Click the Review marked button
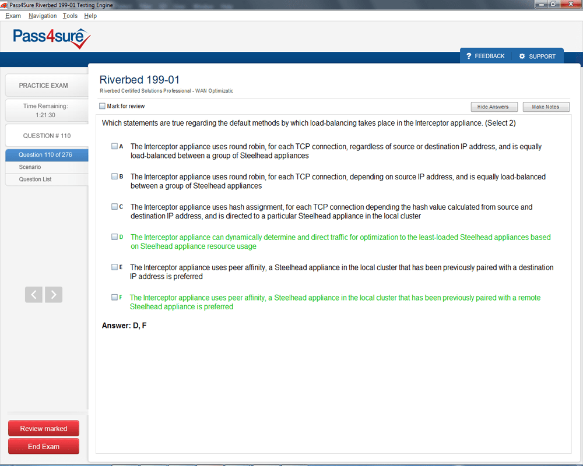 (44, 429)
